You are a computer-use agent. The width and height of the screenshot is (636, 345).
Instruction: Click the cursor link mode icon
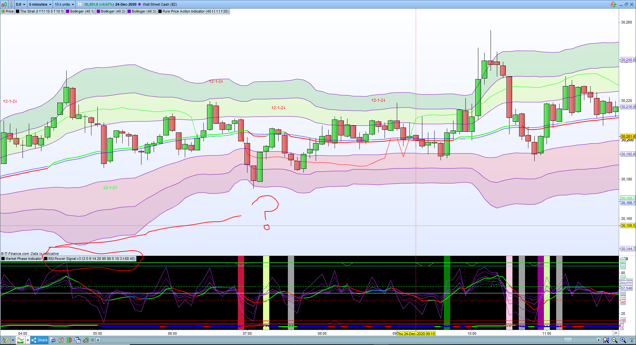12,4
